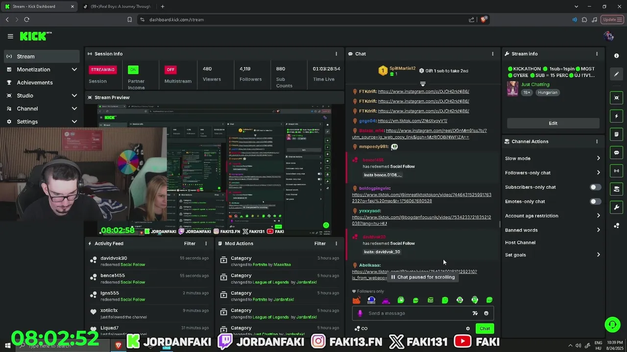This screenshot has width=627, height=352.
Task: Open chat settings gear next to Chat button
Action: click(468, 329)
